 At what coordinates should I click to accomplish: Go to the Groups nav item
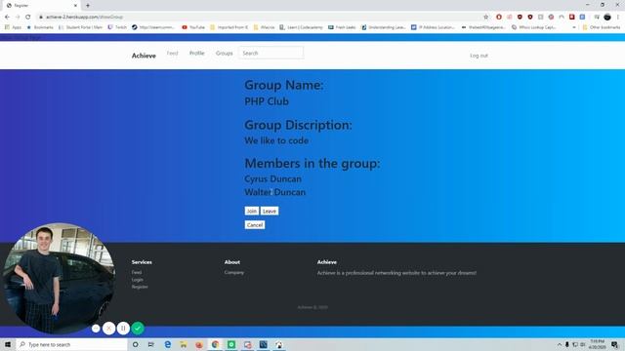(224, 53)
